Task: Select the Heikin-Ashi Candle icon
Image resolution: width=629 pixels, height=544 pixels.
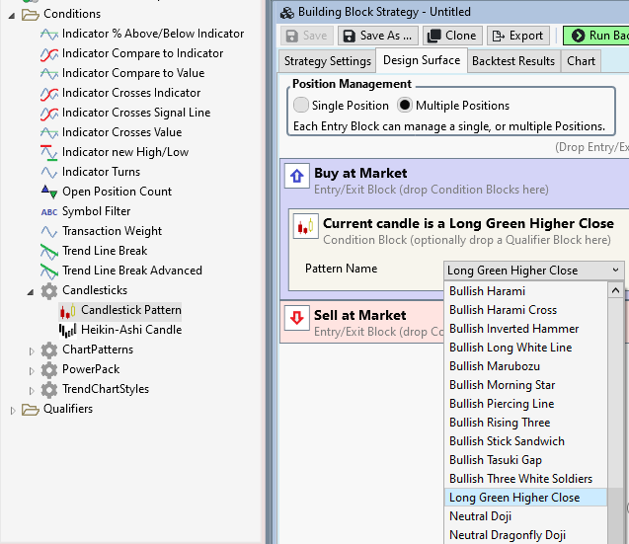Action: pos(67,330)
